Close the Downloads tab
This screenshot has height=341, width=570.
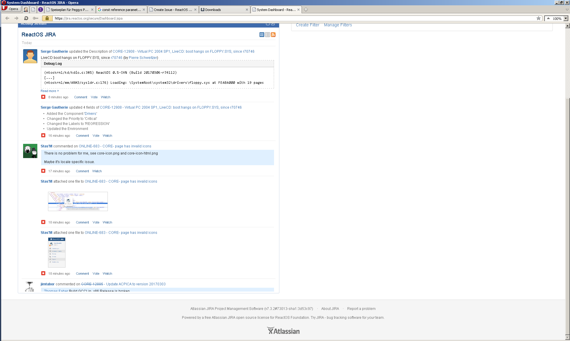point(247,10)
